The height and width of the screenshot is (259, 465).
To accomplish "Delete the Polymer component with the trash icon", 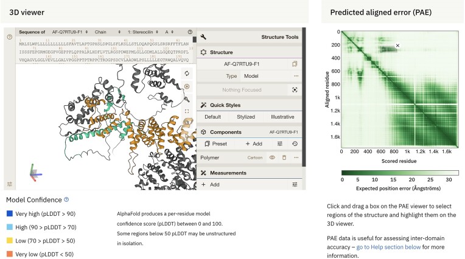I will [284, 157].
